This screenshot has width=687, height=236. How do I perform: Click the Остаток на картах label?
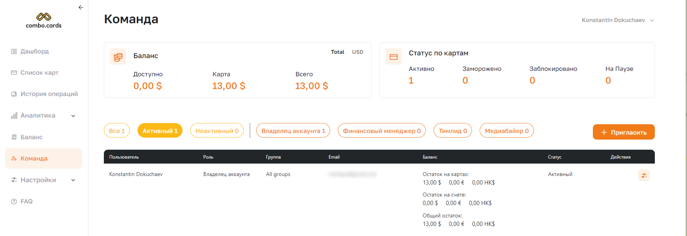click(446, 174)
